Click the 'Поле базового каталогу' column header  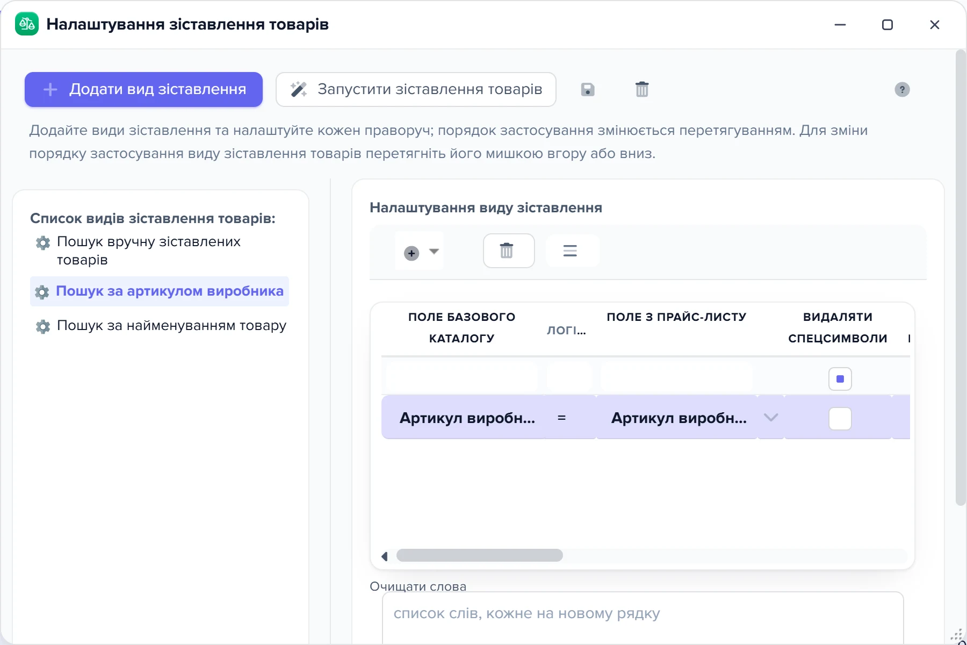click(461, 327)
